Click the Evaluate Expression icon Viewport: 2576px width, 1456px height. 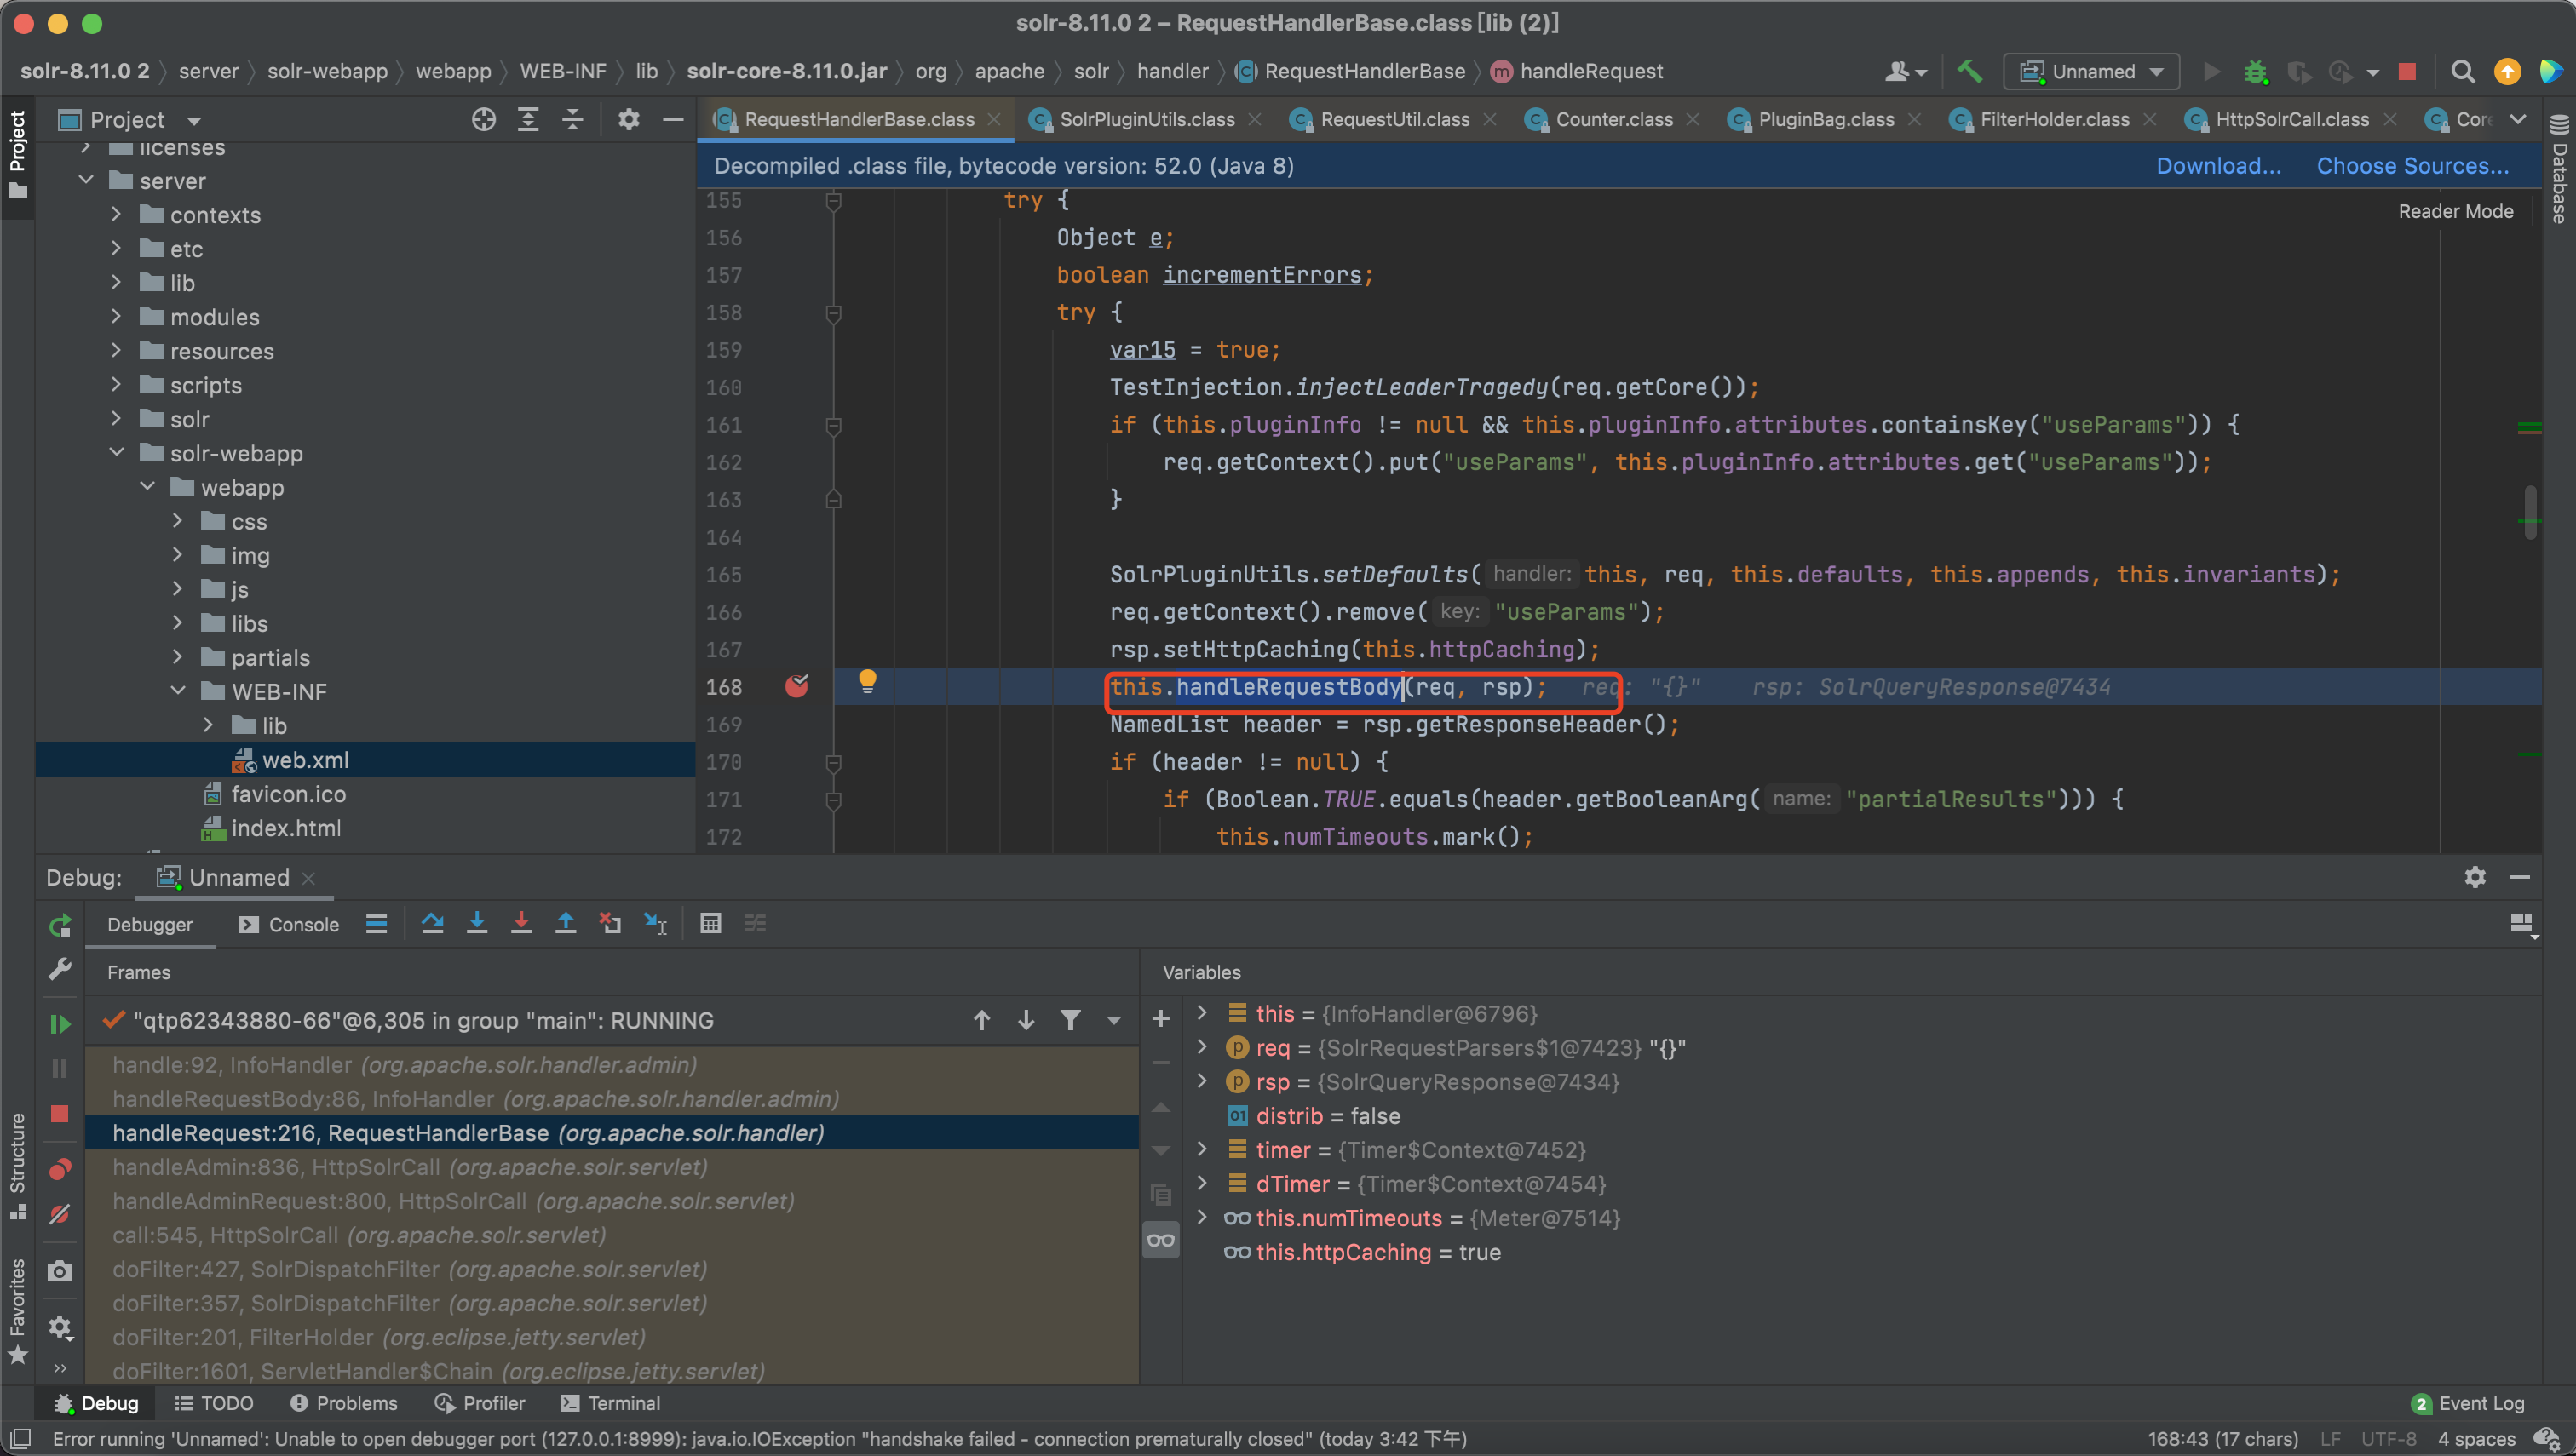pos(710,922)
